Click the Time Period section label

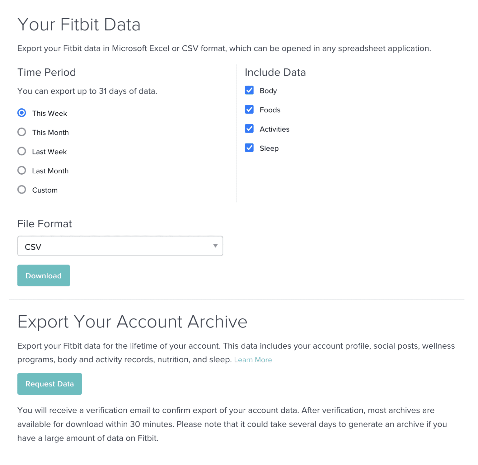pyautogui.click(x=46, y=72)
